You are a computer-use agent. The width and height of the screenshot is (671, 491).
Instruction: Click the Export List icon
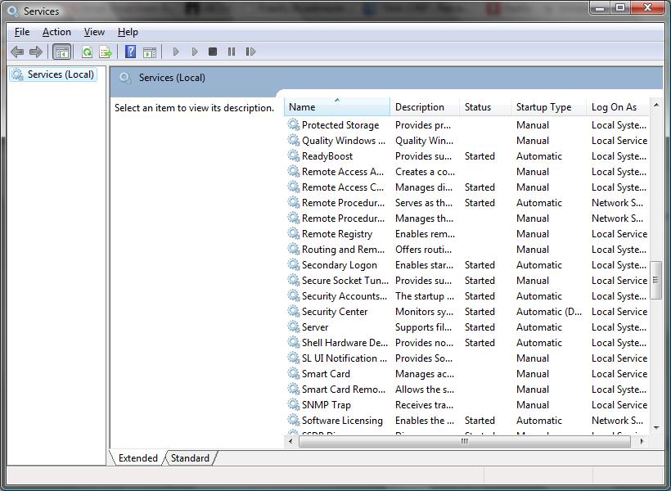click(x=105, y=51)
